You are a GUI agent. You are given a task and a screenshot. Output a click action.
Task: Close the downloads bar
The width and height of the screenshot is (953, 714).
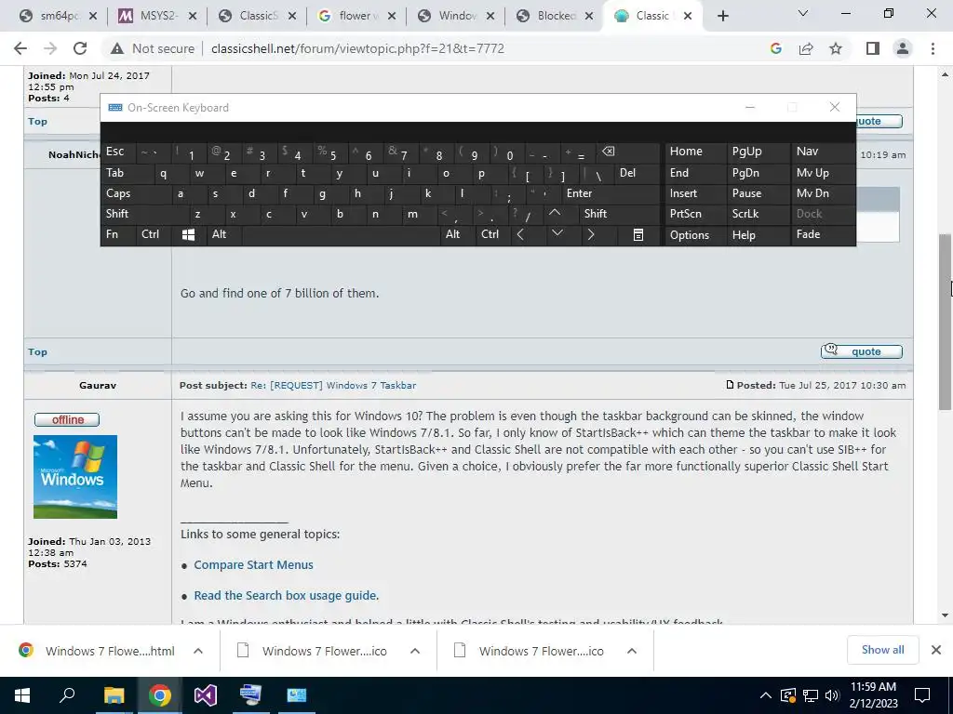tap(936, 650)
